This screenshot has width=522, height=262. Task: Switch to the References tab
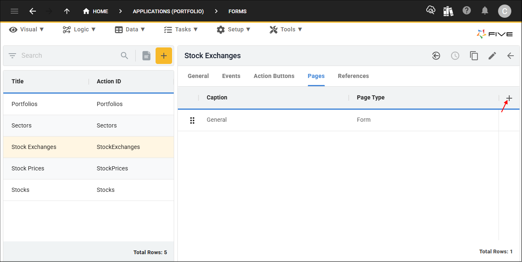pos(353,76)
